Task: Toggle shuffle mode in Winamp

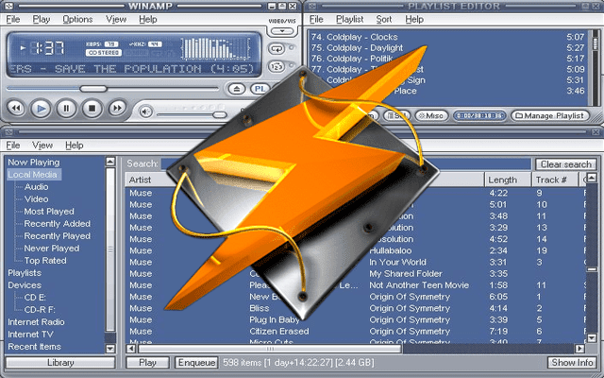Action: 277,67
